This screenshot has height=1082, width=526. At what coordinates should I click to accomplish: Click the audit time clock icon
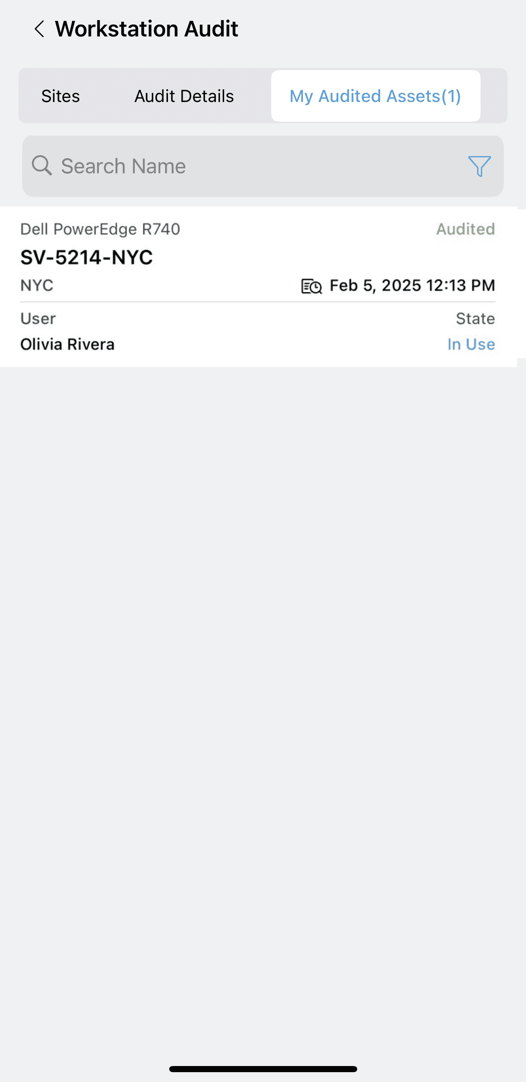click(312, 286)
